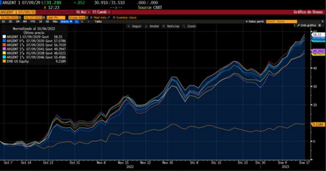Open chart settings gear icon

coord(320,26)
